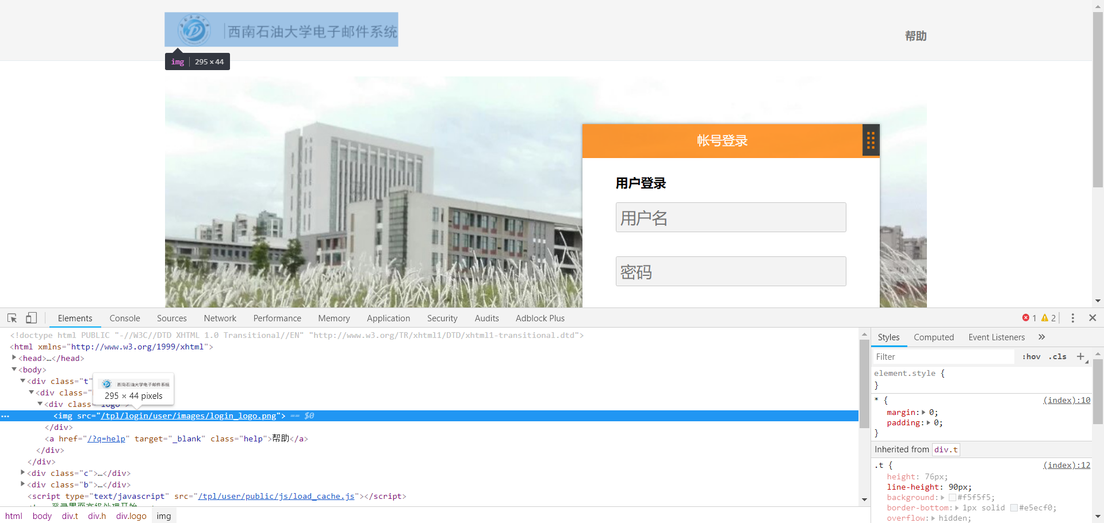Go to the Application tab

pos(389,318)
